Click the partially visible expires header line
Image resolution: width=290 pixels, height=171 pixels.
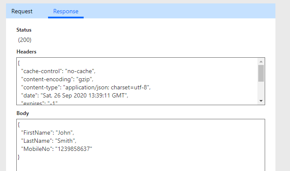tap(39, 103)
